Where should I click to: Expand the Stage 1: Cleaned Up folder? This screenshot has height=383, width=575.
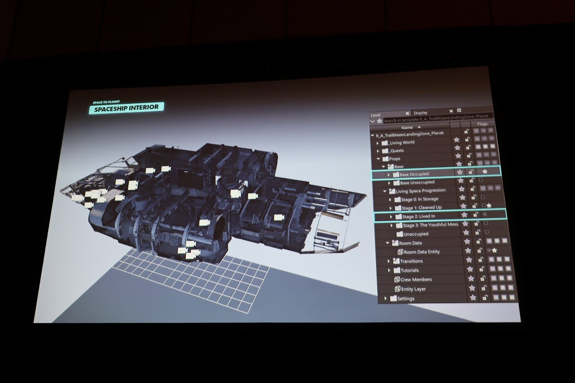[390, 208]
